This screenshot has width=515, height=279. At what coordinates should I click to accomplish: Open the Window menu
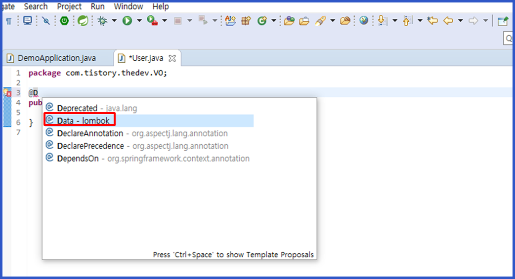point(129,6)
